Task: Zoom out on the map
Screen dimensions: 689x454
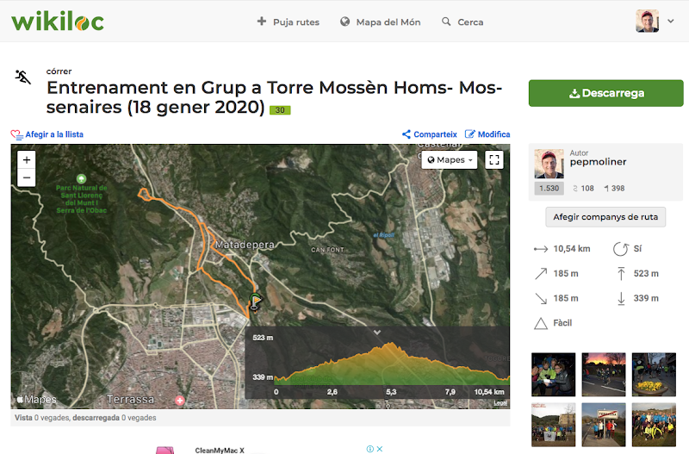Action: [27, 178]
